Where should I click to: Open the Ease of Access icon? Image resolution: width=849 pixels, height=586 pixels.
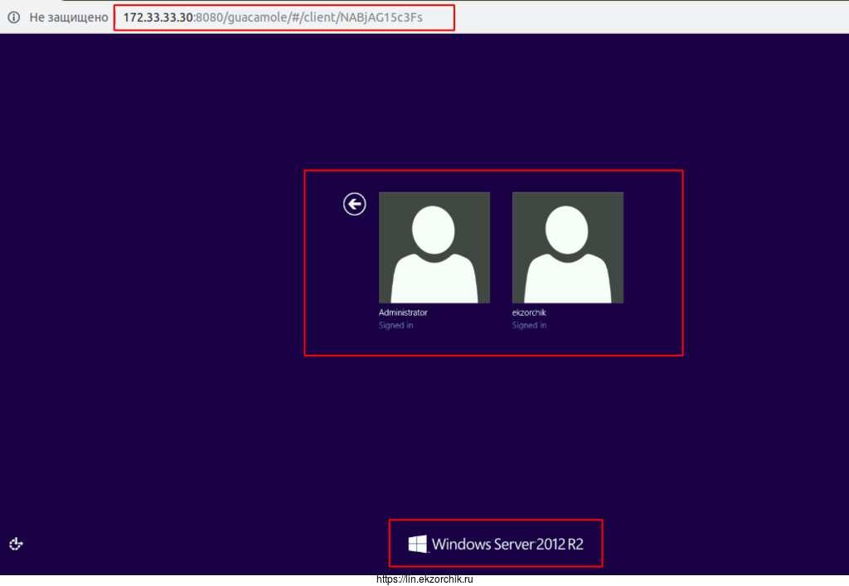coord(16,544)
